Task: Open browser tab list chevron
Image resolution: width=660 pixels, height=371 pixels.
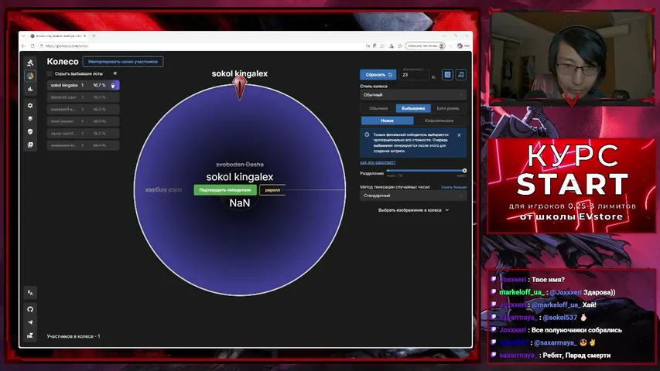Action: pyautogui.click(x=23, y=36)
